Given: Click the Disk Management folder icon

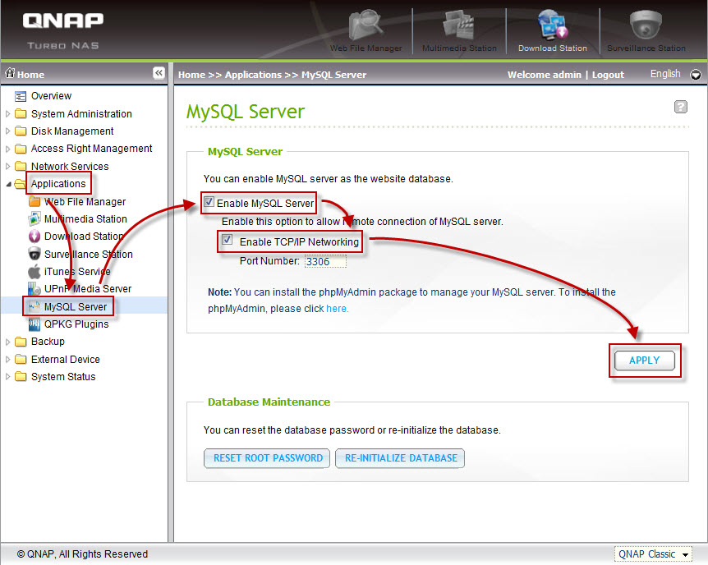Looking at the screenshot, I should click(x=21, y=131).
